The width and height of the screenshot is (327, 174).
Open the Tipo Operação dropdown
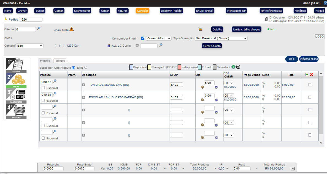(x=221, y=38)
